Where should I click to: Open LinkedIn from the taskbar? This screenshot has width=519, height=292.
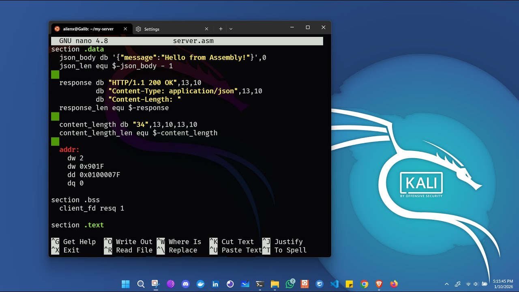tap(215, 284)
